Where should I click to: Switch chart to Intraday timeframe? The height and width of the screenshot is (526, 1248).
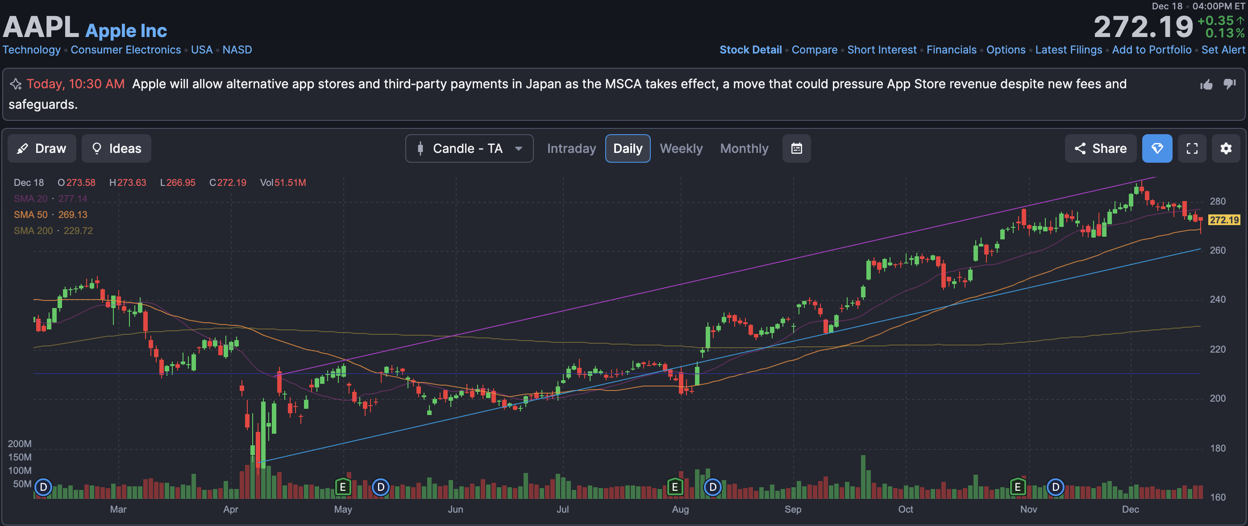[571, 148]
